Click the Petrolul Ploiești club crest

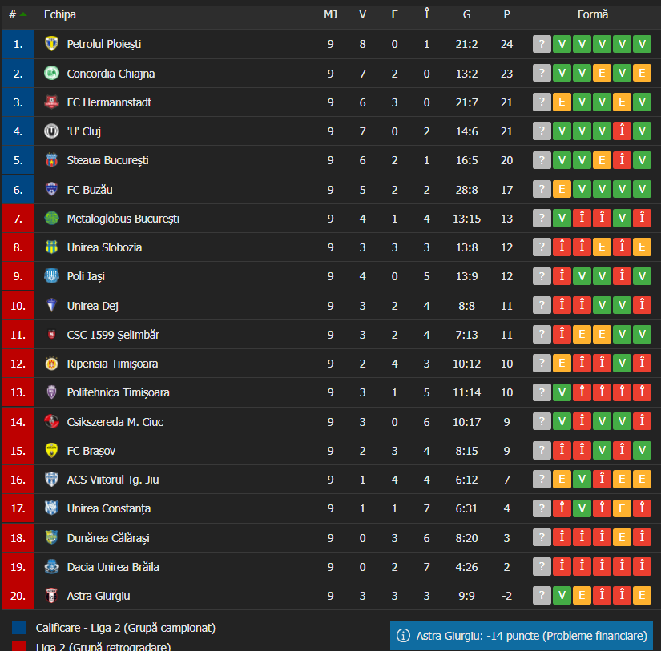click(x=51, y=43)
